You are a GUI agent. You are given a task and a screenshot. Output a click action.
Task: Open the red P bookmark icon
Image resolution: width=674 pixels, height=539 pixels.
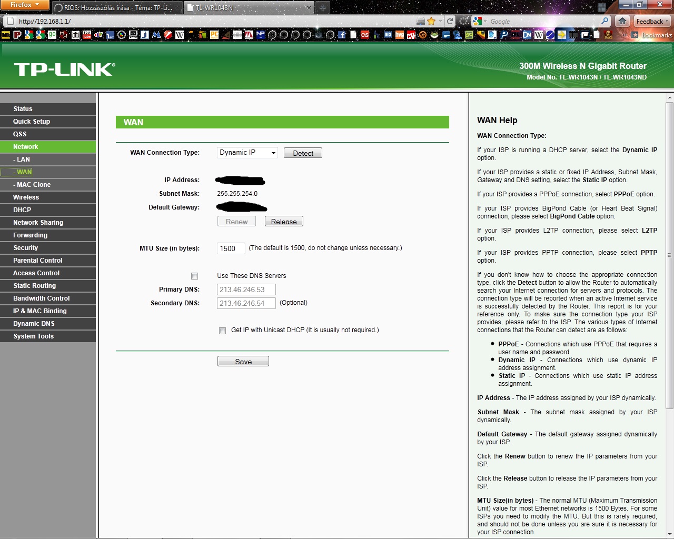click(17, 35)
